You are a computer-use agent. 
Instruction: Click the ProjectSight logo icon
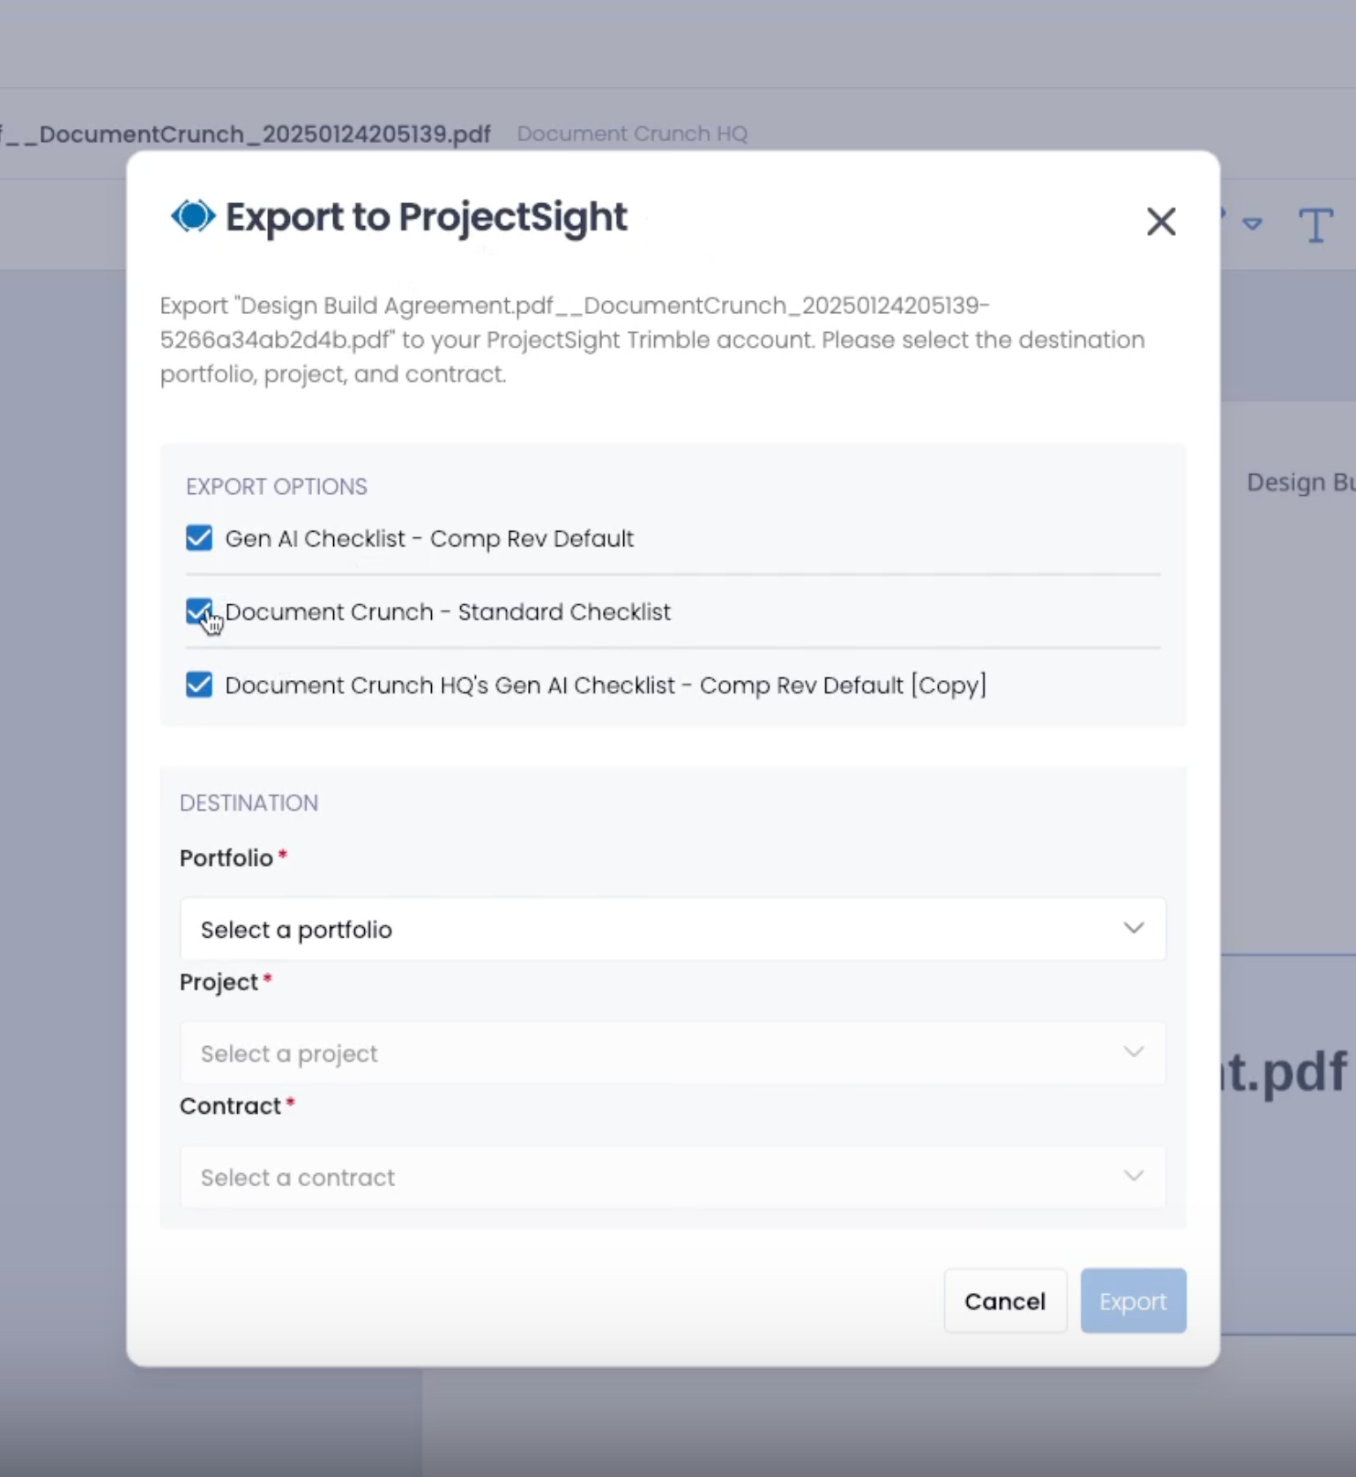(193, 217)
